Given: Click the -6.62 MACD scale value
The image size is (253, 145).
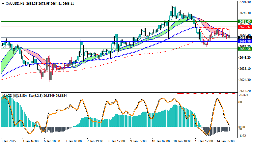Looking at the screenshot, I should 242,136.
